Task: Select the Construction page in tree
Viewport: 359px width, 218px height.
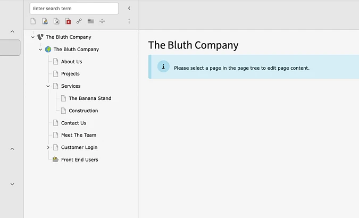Action: 83,111
